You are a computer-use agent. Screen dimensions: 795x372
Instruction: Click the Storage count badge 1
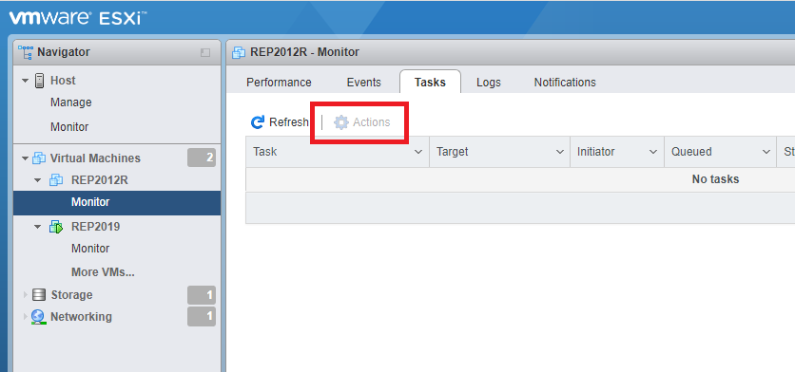tap(202, 295)
